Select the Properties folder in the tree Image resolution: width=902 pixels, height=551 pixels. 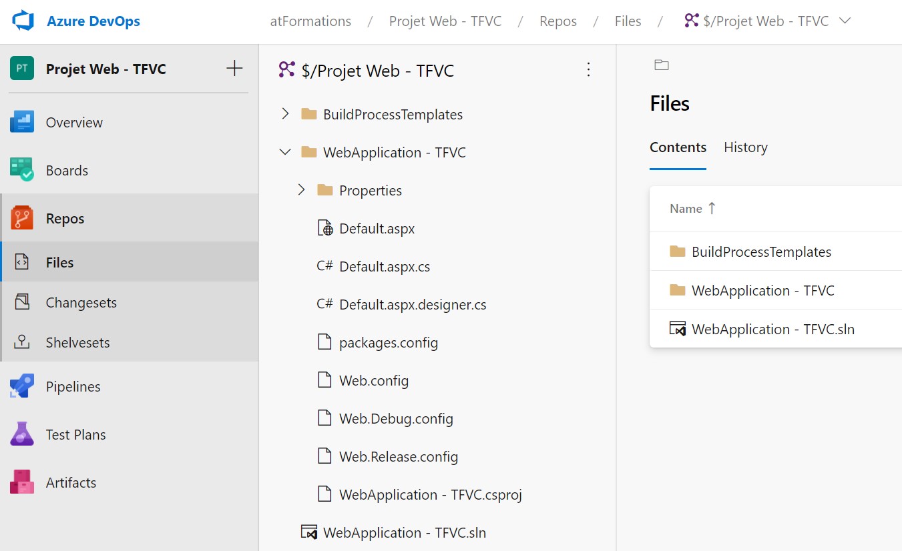pos(371,191)
